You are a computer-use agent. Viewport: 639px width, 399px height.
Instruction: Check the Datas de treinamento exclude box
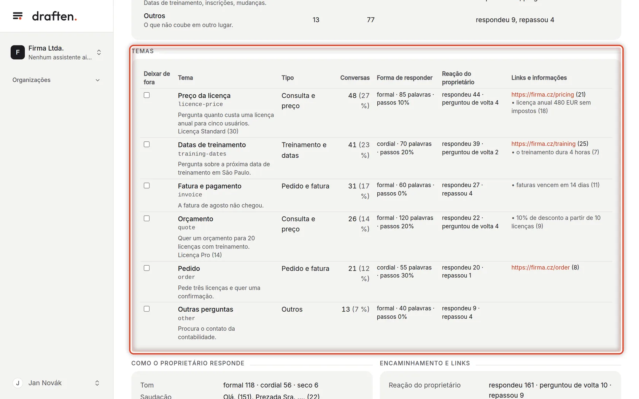pyautogui.click(x=147, y=144)
